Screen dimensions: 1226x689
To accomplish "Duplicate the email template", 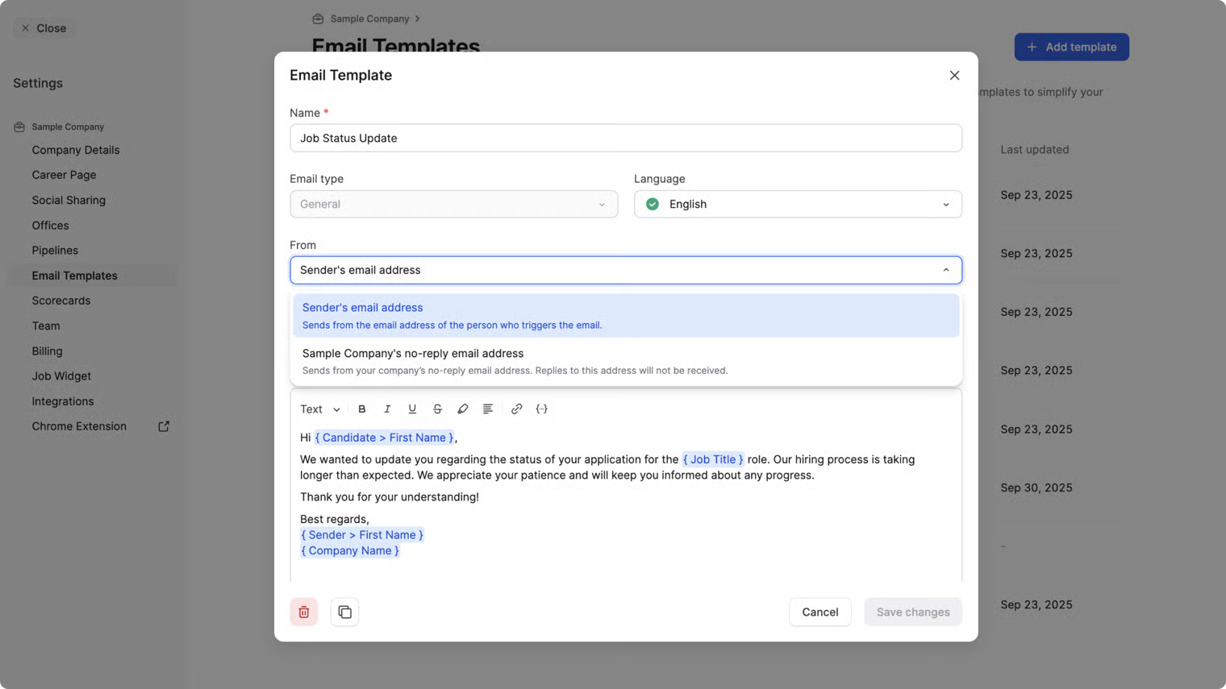I will click(x=344, y=612).
